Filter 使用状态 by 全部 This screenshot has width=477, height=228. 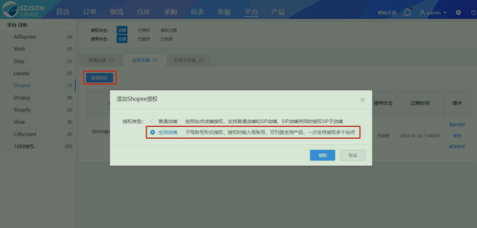[122, 39]
